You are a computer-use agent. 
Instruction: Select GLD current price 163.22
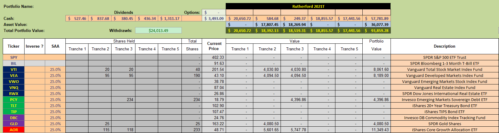click(214, 124)
